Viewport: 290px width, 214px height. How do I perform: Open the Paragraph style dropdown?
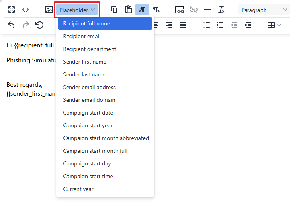click(264, 10)
